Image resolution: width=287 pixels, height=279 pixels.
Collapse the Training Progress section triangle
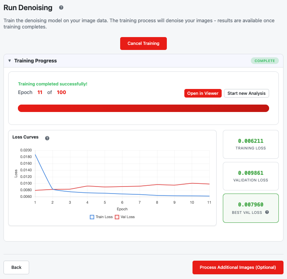point(10,60)
